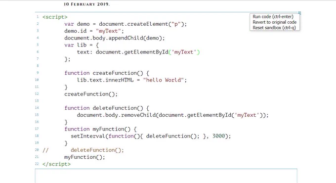Click the closing '};' on line 7
The height and width of the screenshot is (183, 336).
coord(67,59)
